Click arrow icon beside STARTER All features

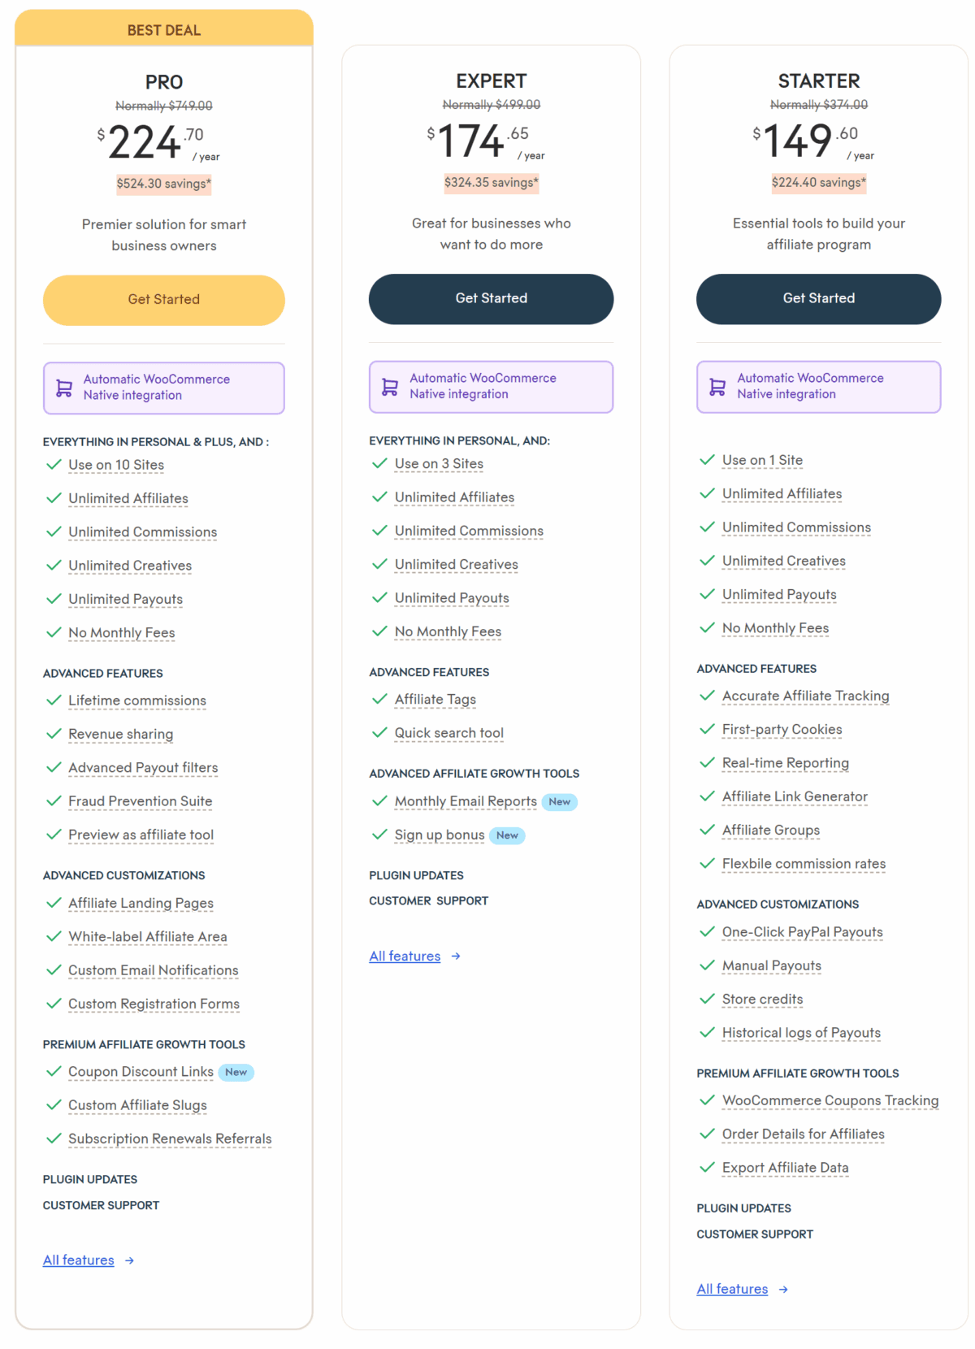pos(783,1290)
